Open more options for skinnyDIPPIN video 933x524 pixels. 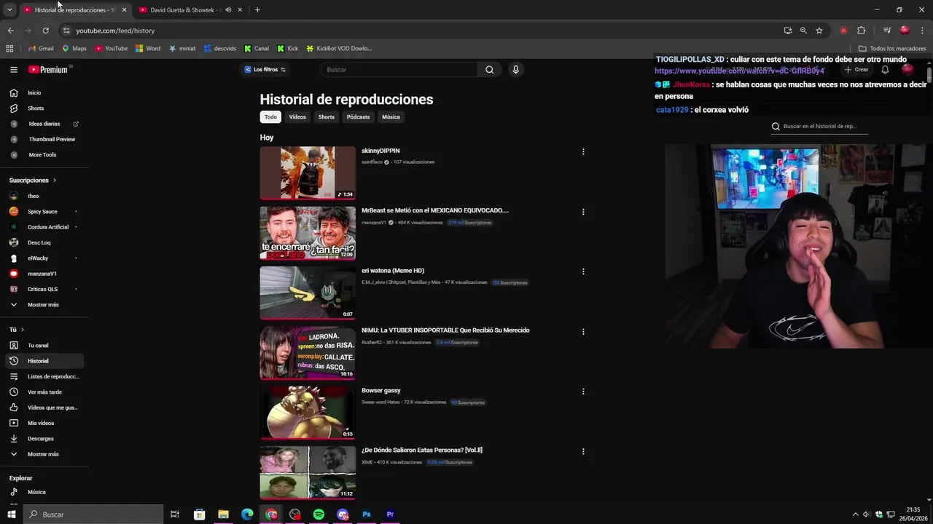[583, 152]
